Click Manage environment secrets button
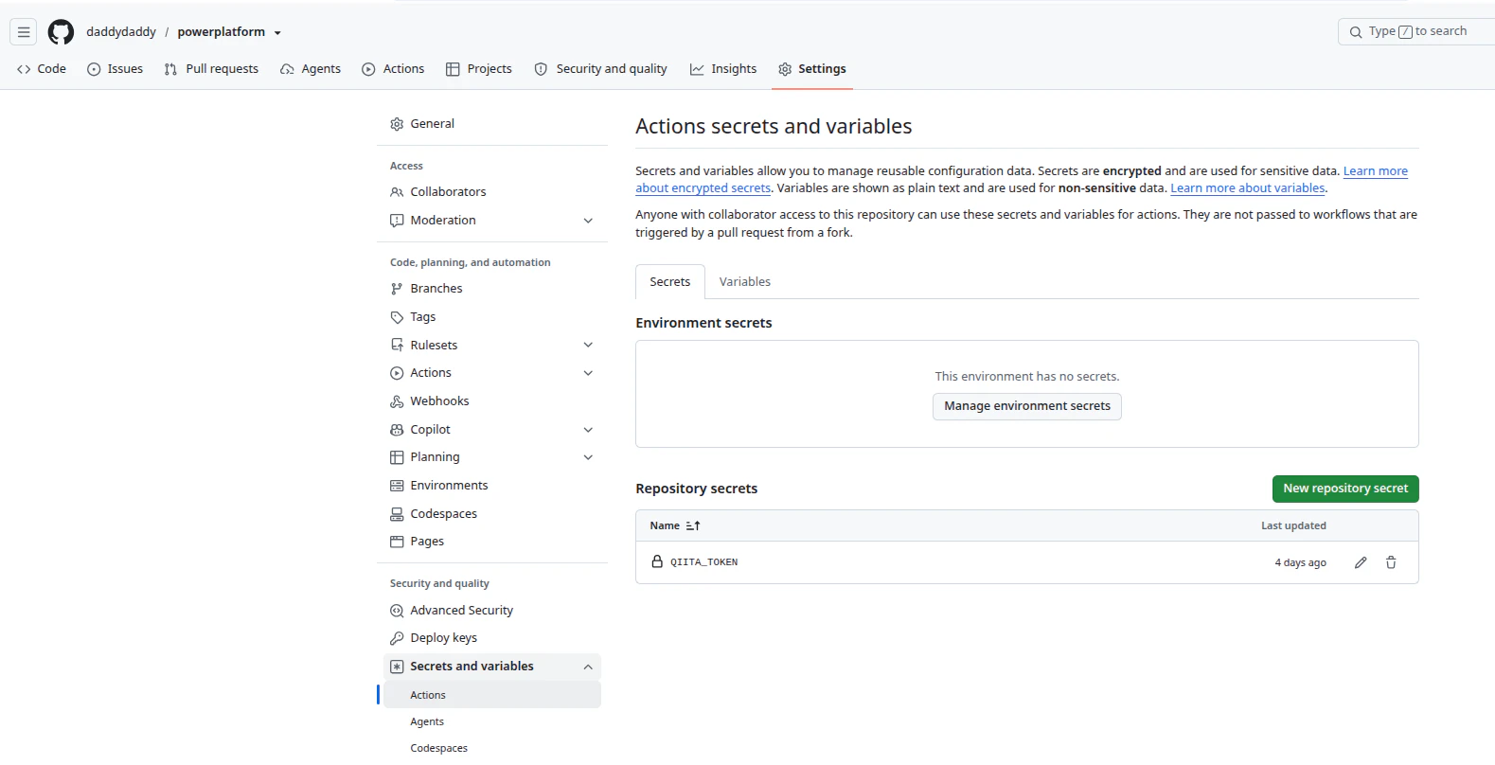The image size is (1495, 765). click(x=1027, y=406)
